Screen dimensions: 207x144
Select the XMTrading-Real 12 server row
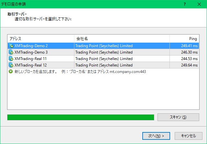pyautogui.click(x=103, y=65)
